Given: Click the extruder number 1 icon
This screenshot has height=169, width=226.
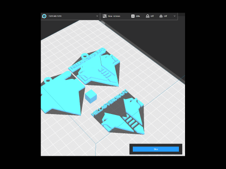Looking at the screenshot, I should coord(44,16).
